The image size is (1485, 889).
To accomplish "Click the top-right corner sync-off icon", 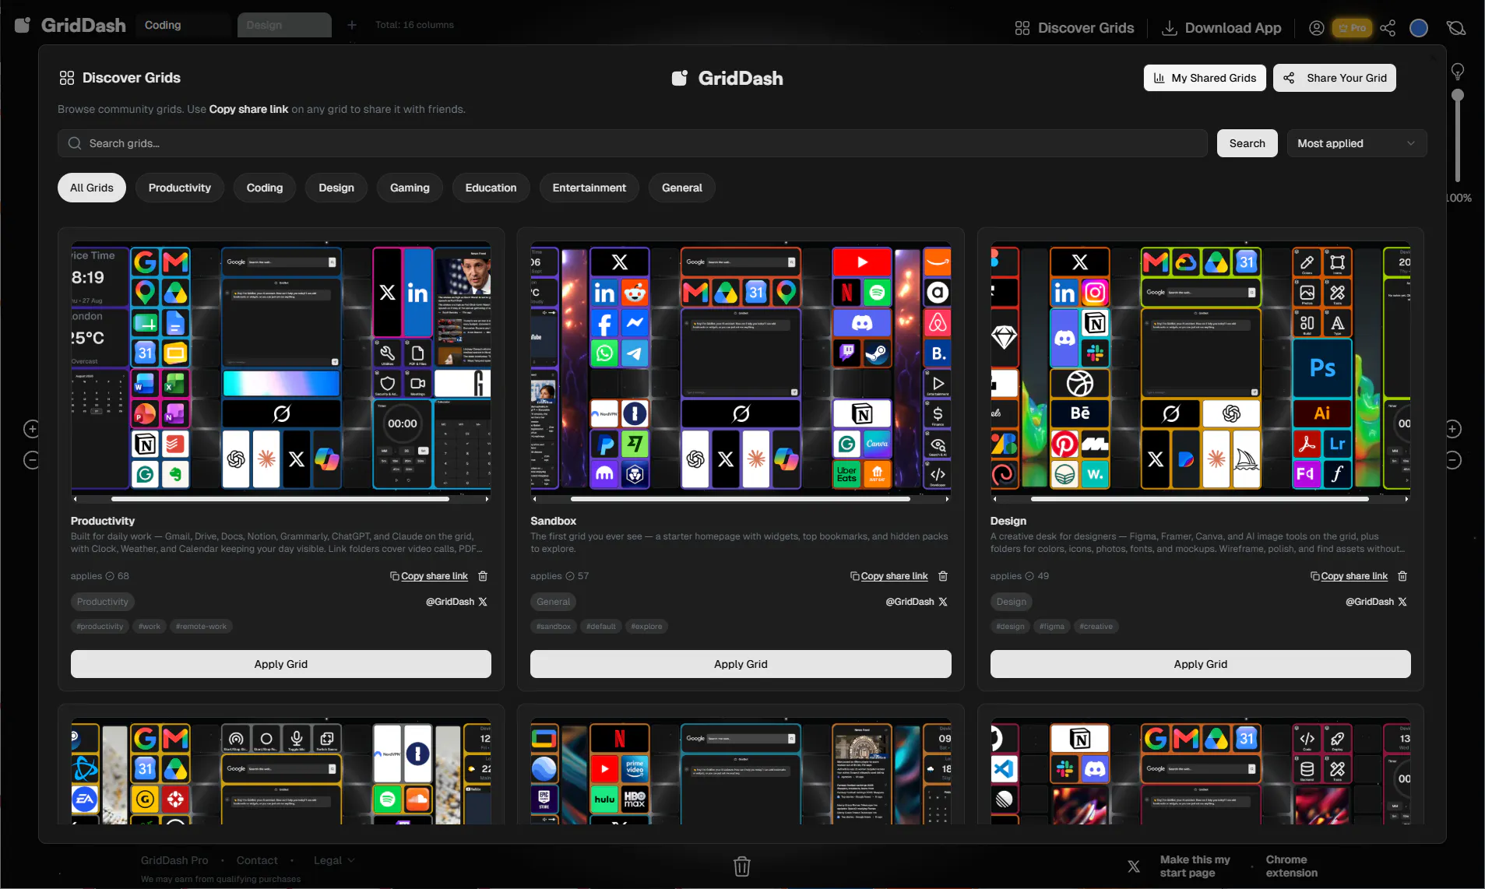I will click(x=1456, y=28).
